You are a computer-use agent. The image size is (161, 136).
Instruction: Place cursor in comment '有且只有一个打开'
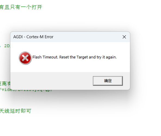pyautogui.click(x=21, y=7)
